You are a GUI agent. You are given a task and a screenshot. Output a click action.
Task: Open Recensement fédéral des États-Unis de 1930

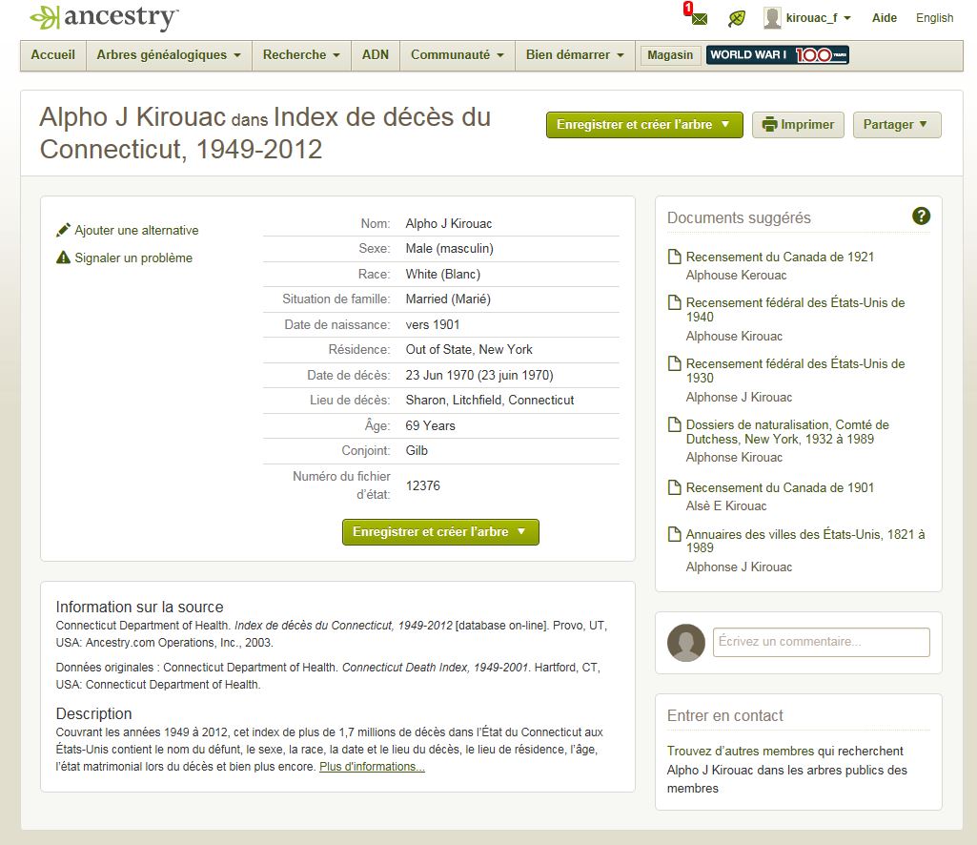pos(795,370)
